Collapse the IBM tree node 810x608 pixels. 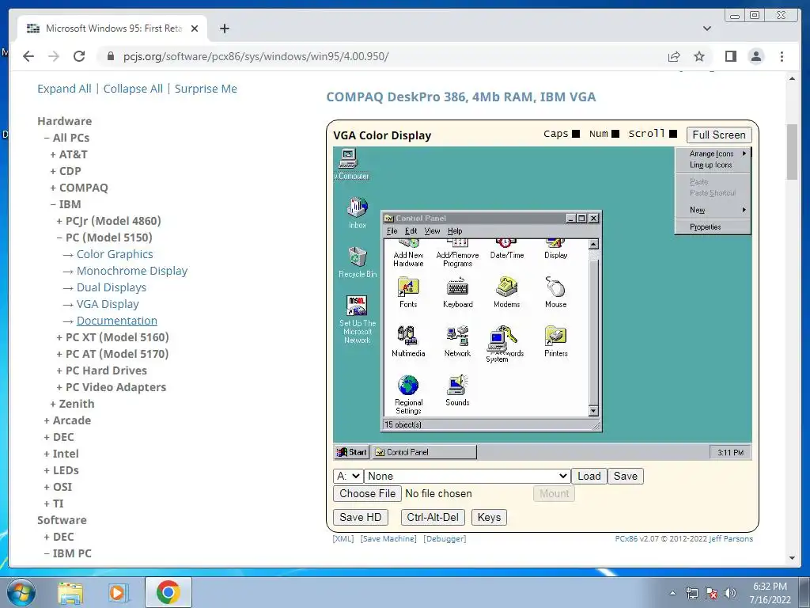click(x=66, y=204)
